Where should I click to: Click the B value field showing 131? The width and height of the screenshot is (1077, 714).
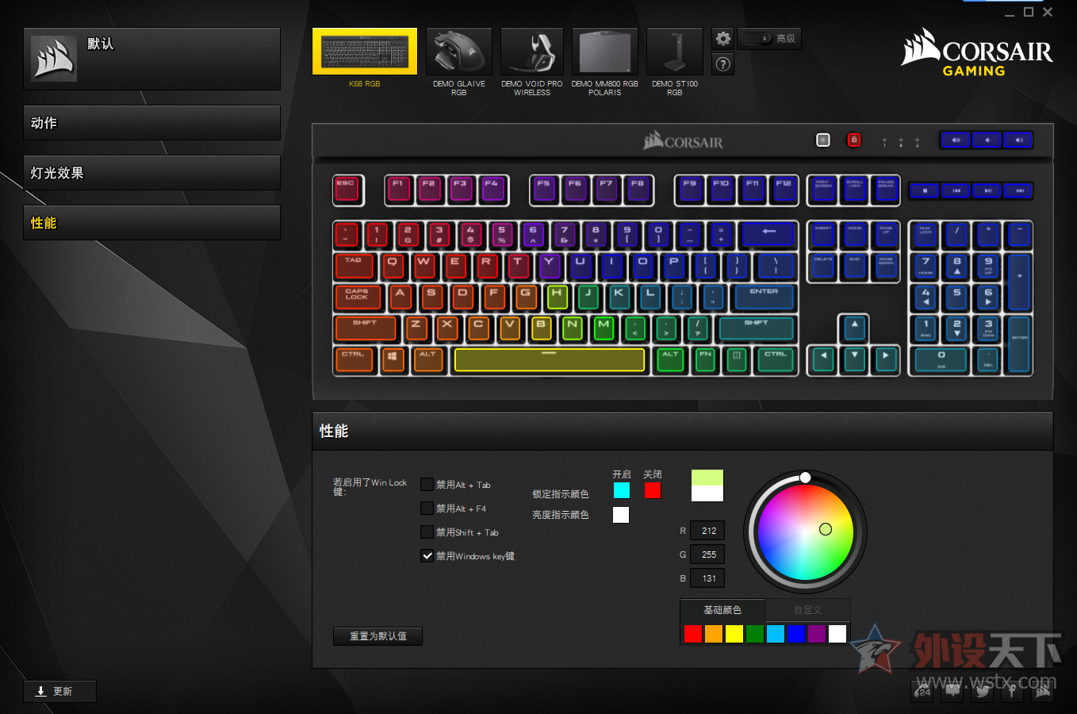[x=707, y=578]
